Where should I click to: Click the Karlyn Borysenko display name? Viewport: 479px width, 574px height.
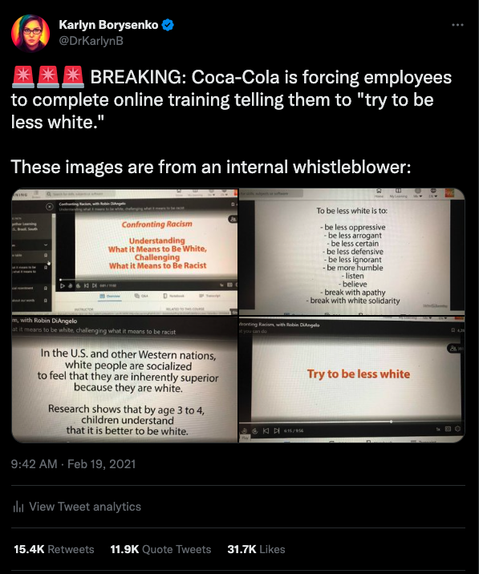108,25
